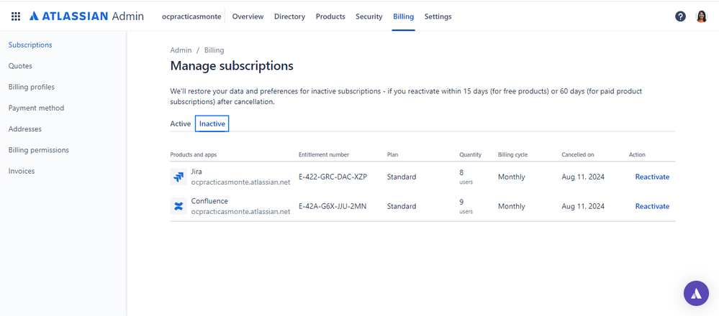719x316 pixels.
Task: Reactivate the Jira subscription
Action: point(652,177)
